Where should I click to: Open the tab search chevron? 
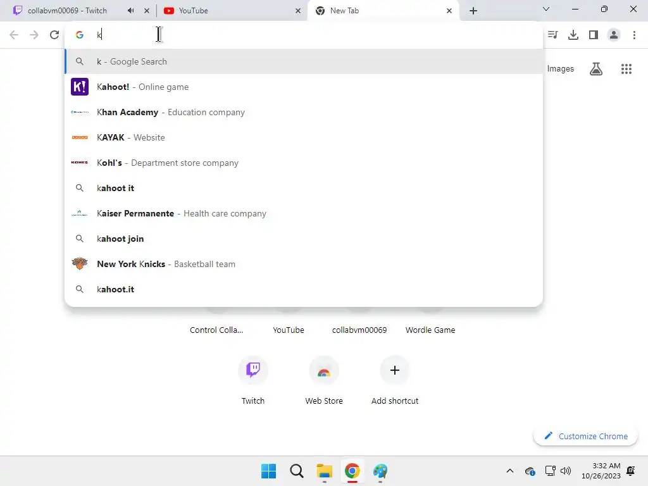546,9
